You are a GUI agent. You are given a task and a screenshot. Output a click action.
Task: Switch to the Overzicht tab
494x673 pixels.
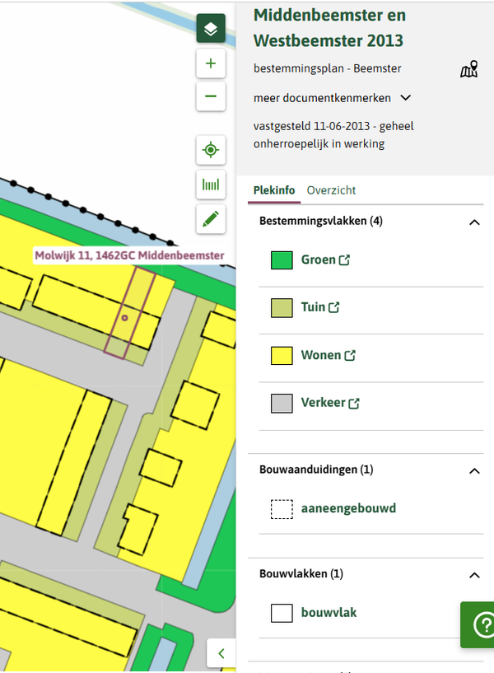click(x=331, y=190)
